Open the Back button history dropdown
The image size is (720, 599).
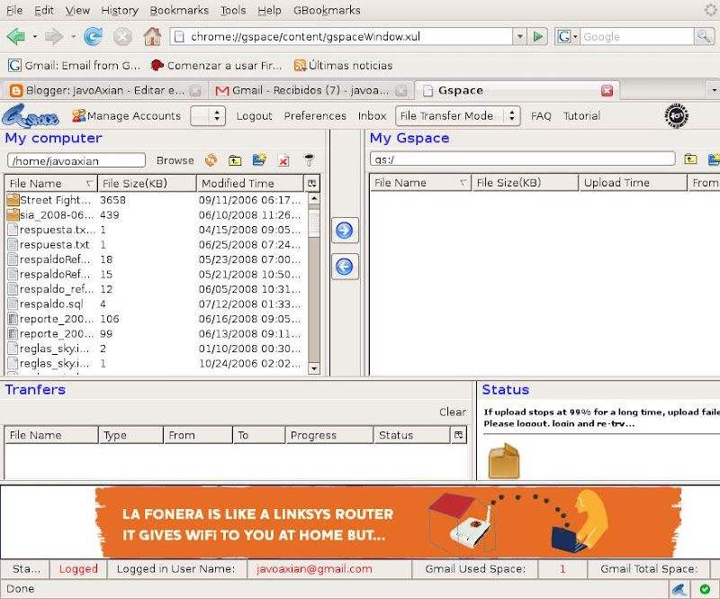click(34, 36)
